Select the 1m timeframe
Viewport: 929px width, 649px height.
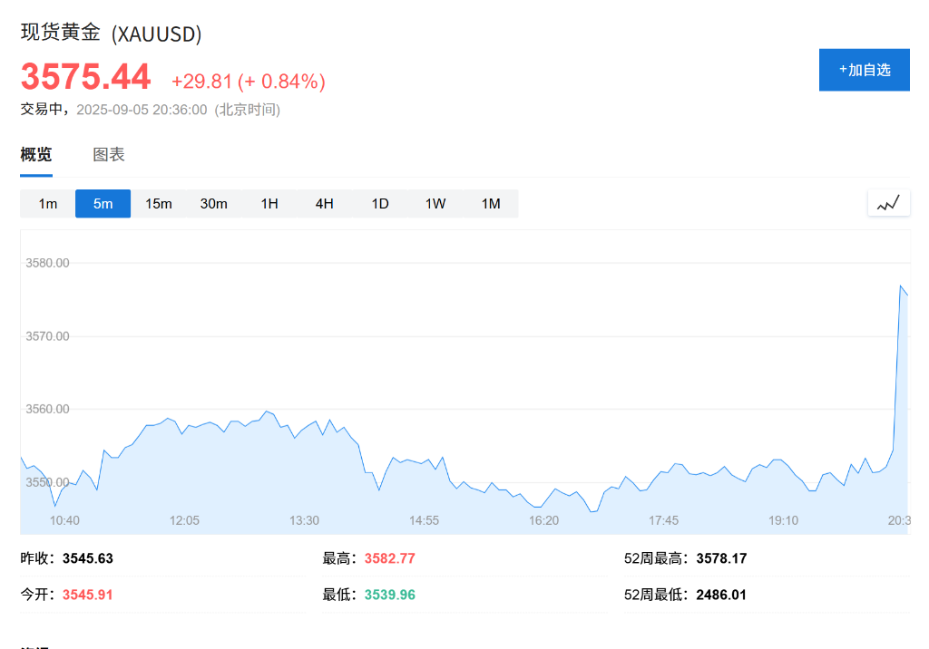pos(48,204)
